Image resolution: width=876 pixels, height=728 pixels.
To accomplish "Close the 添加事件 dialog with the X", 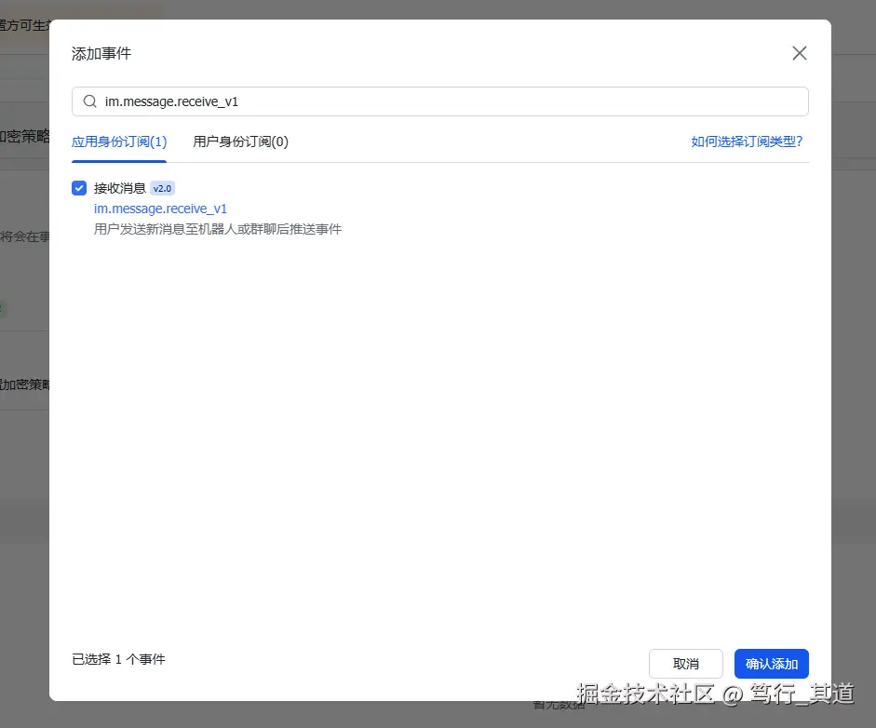I will coord(799,53).
